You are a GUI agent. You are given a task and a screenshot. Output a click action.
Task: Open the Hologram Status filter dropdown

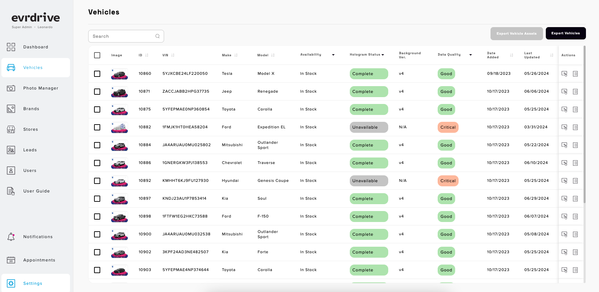point(383,55)
